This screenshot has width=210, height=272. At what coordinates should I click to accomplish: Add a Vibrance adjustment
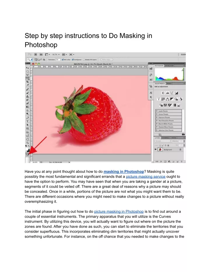pyautogui.click(x=159, y=99)
